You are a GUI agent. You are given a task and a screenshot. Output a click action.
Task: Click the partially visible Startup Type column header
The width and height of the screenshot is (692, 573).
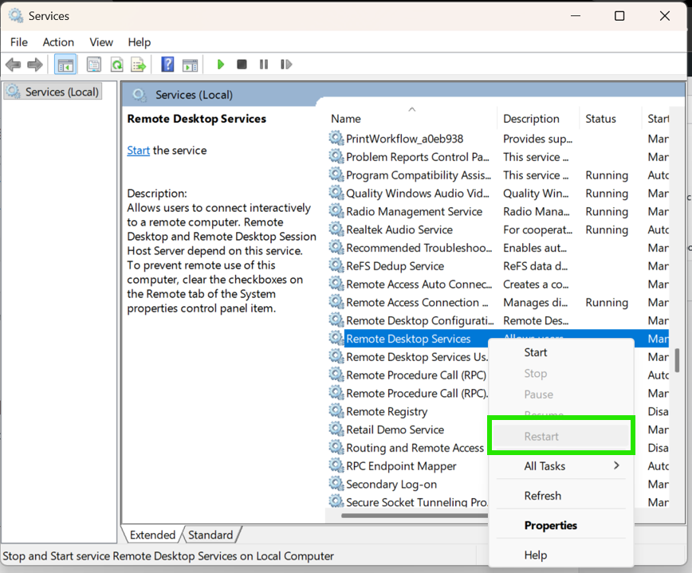[x=656, y=119]
